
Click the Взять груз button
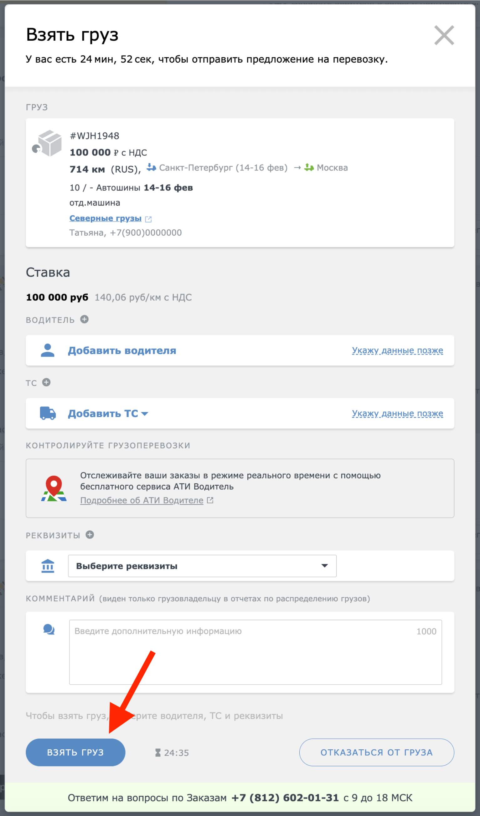pos(75,752)
